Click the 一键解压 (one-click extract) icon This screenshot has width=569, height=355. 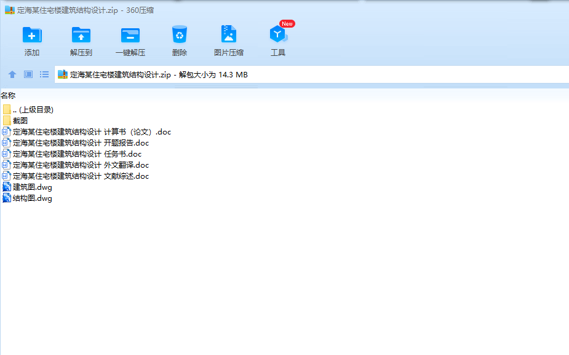[x=130, y=35]
